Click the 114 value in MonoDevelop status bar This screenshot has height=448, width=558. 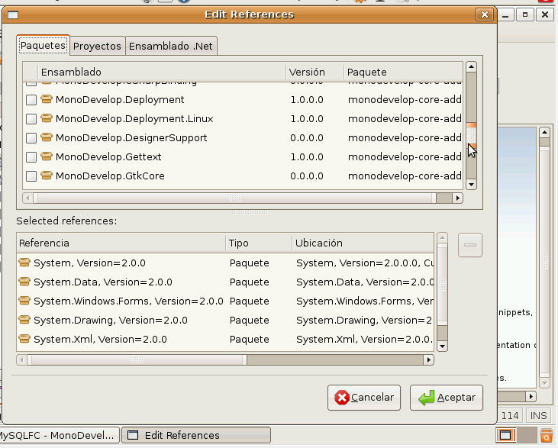pos(510,416)
